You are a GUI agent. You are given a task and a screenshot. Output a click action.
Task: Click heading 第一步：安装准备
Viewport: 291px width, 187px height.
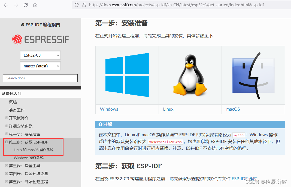[x=121, y=23]
